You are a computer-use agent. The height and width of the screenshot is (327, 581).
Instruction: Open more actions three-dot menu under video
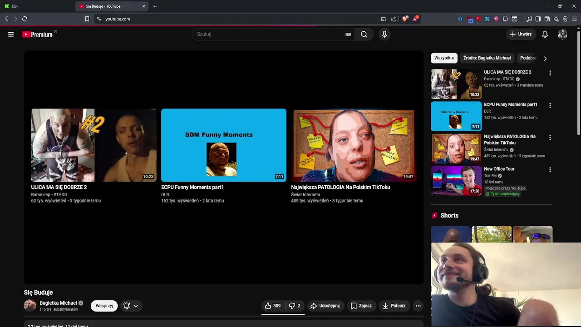(x=418, y=306)
